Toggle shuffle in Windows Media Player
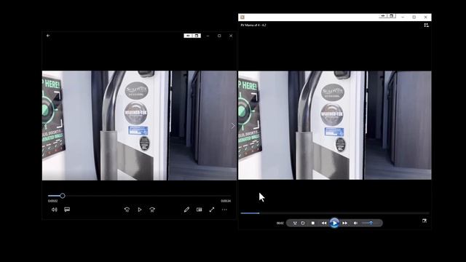Viewport: 466px width, 262px height. tap(295, 223)
